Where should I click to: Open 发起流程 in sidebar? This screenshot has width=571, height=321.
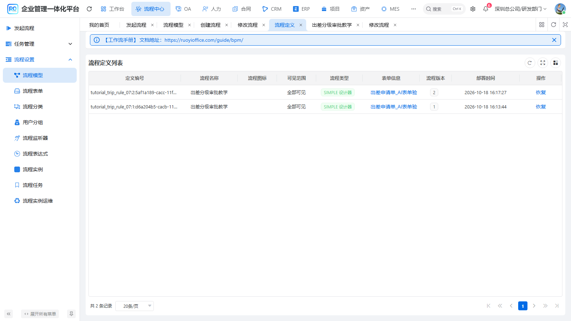tap(40, 28)
